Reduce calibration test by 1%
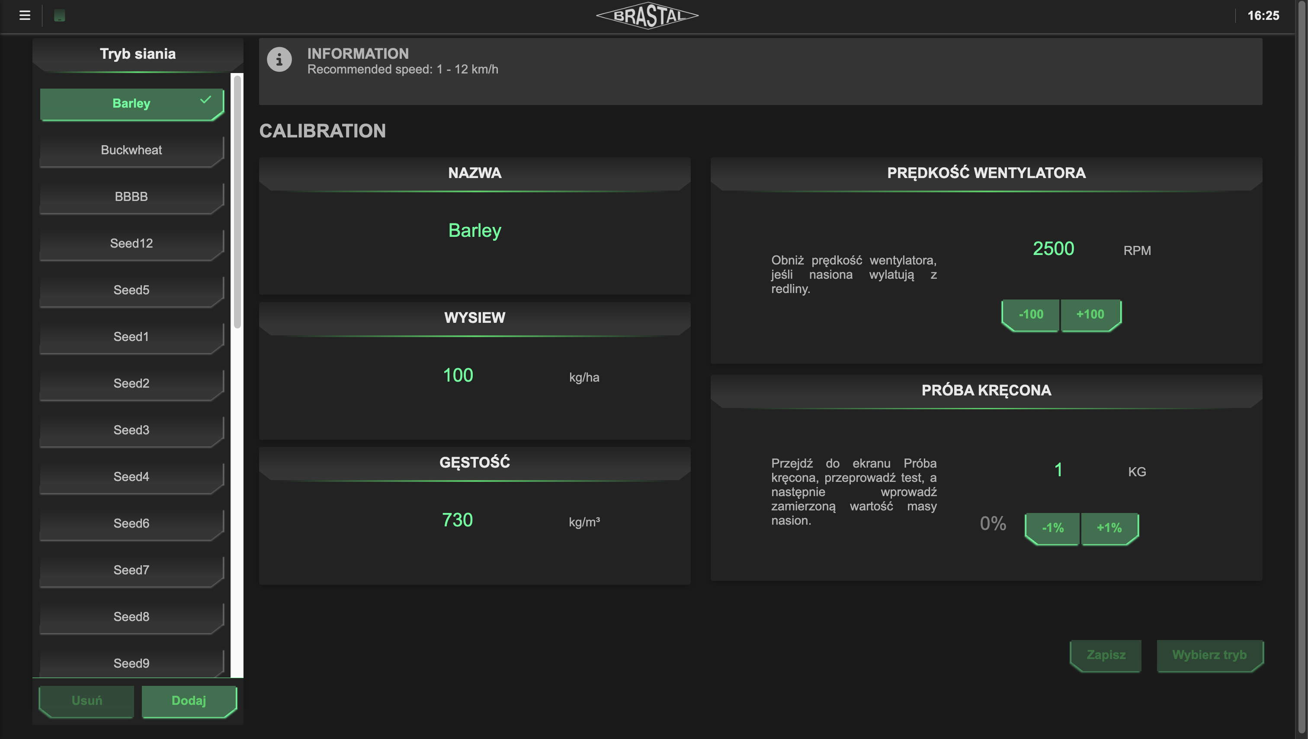The image size is (1308, 739). pos(1052,528)
